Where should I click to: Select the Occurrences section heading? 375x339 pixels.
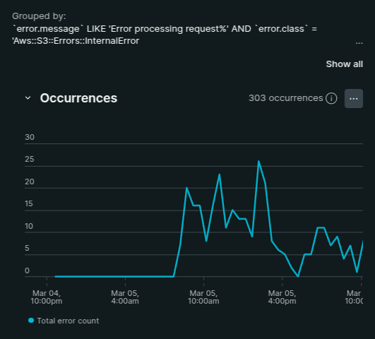tap(78, 98)
